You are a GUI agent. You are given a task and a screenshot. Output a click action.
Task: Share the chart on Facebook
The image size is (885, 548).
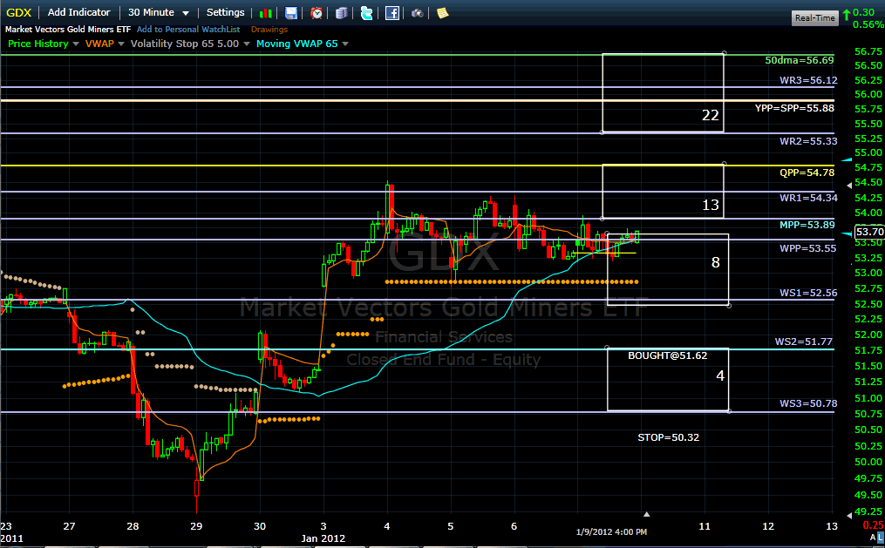pyautogui.click(x=392, y=13)
